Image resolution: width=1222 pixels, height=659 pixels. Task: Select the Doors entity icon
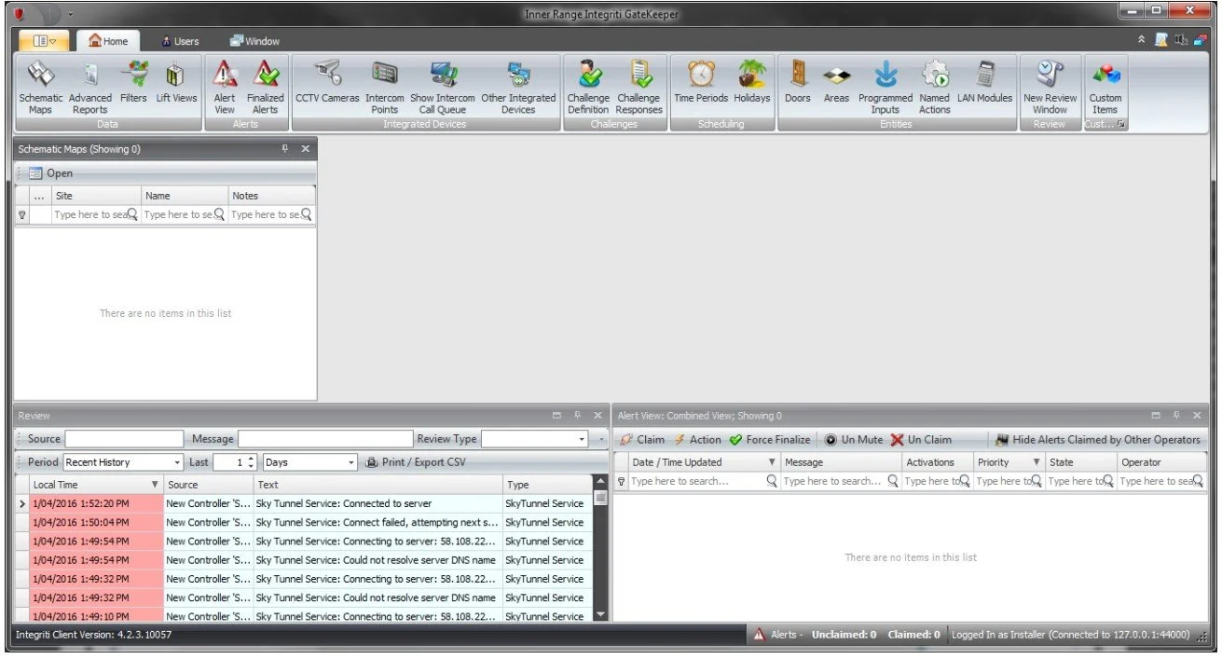point(797,84)
